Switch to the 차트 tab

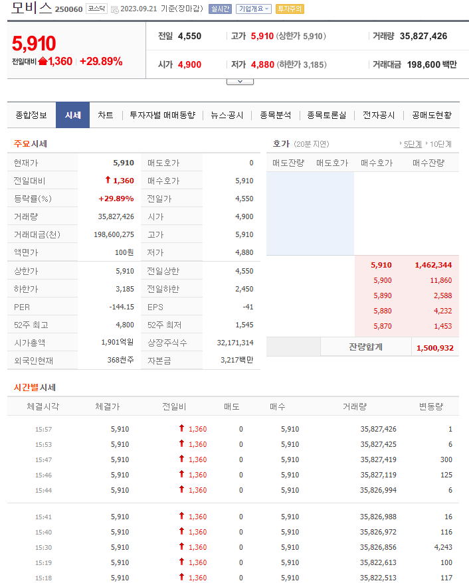(105, 116)
